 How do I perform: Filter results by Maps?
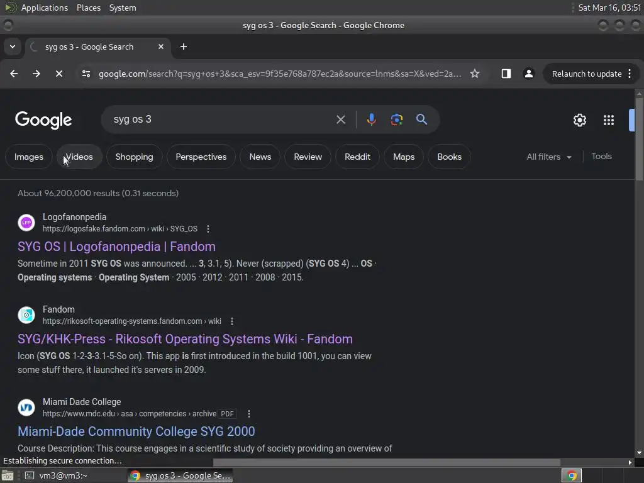pyautogui.click(x=404, y=157)
